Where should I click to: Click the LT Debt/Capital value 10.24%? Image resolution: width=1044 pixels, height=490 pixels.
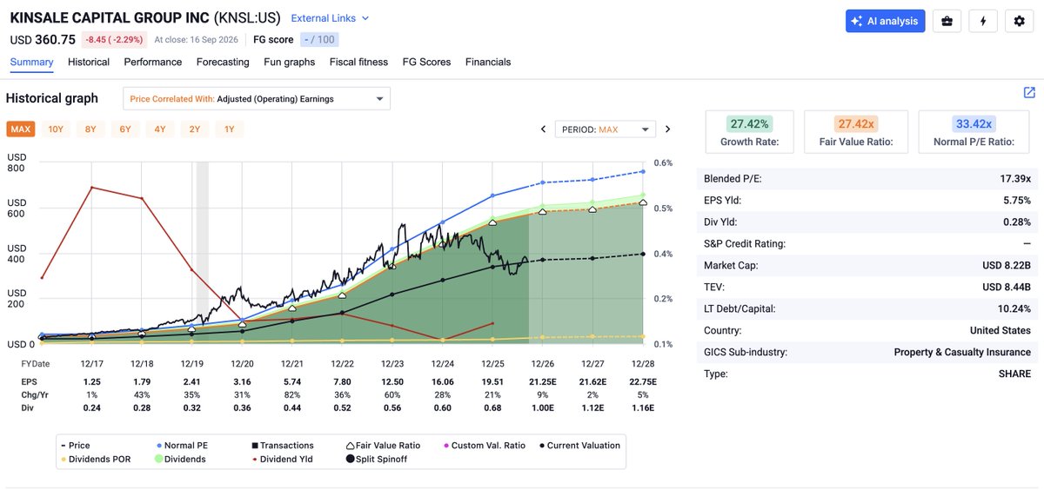1014,308
